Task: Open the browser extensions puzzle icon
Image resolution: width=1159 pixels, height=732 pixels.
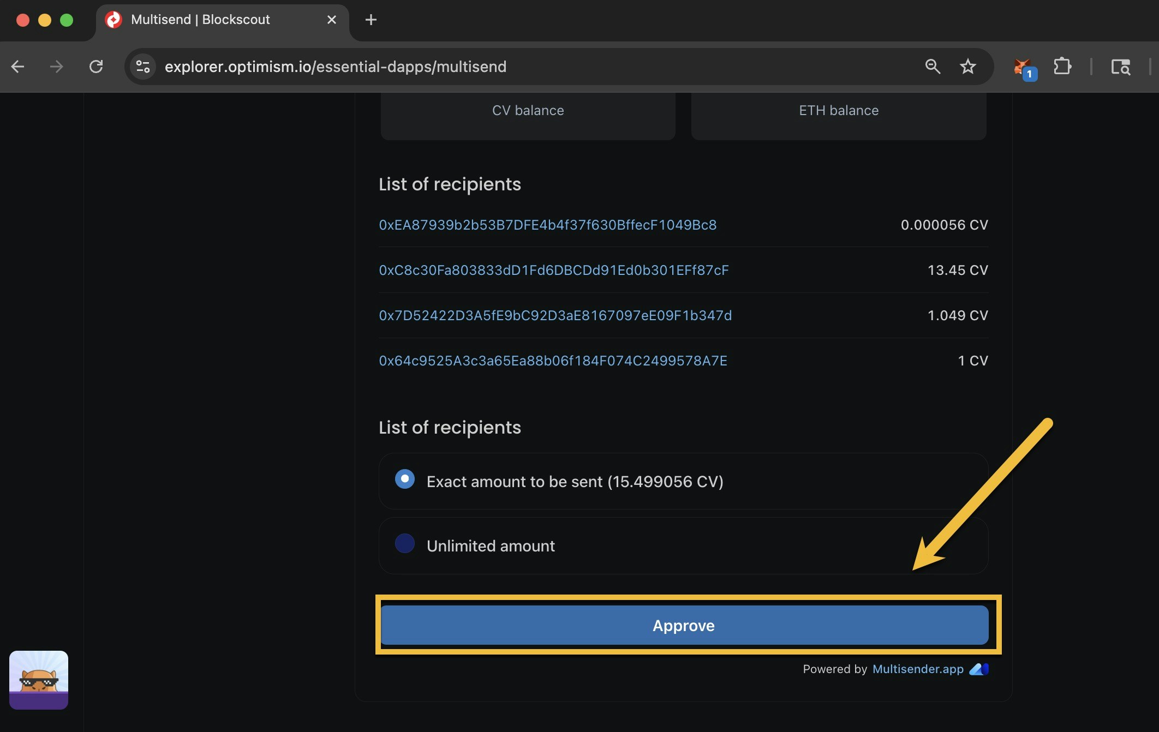Action: point(1062,67)
